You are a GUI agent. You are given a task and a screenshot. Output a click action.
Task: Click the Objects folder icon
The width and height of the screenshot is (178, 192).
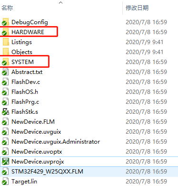click(6, 52)
